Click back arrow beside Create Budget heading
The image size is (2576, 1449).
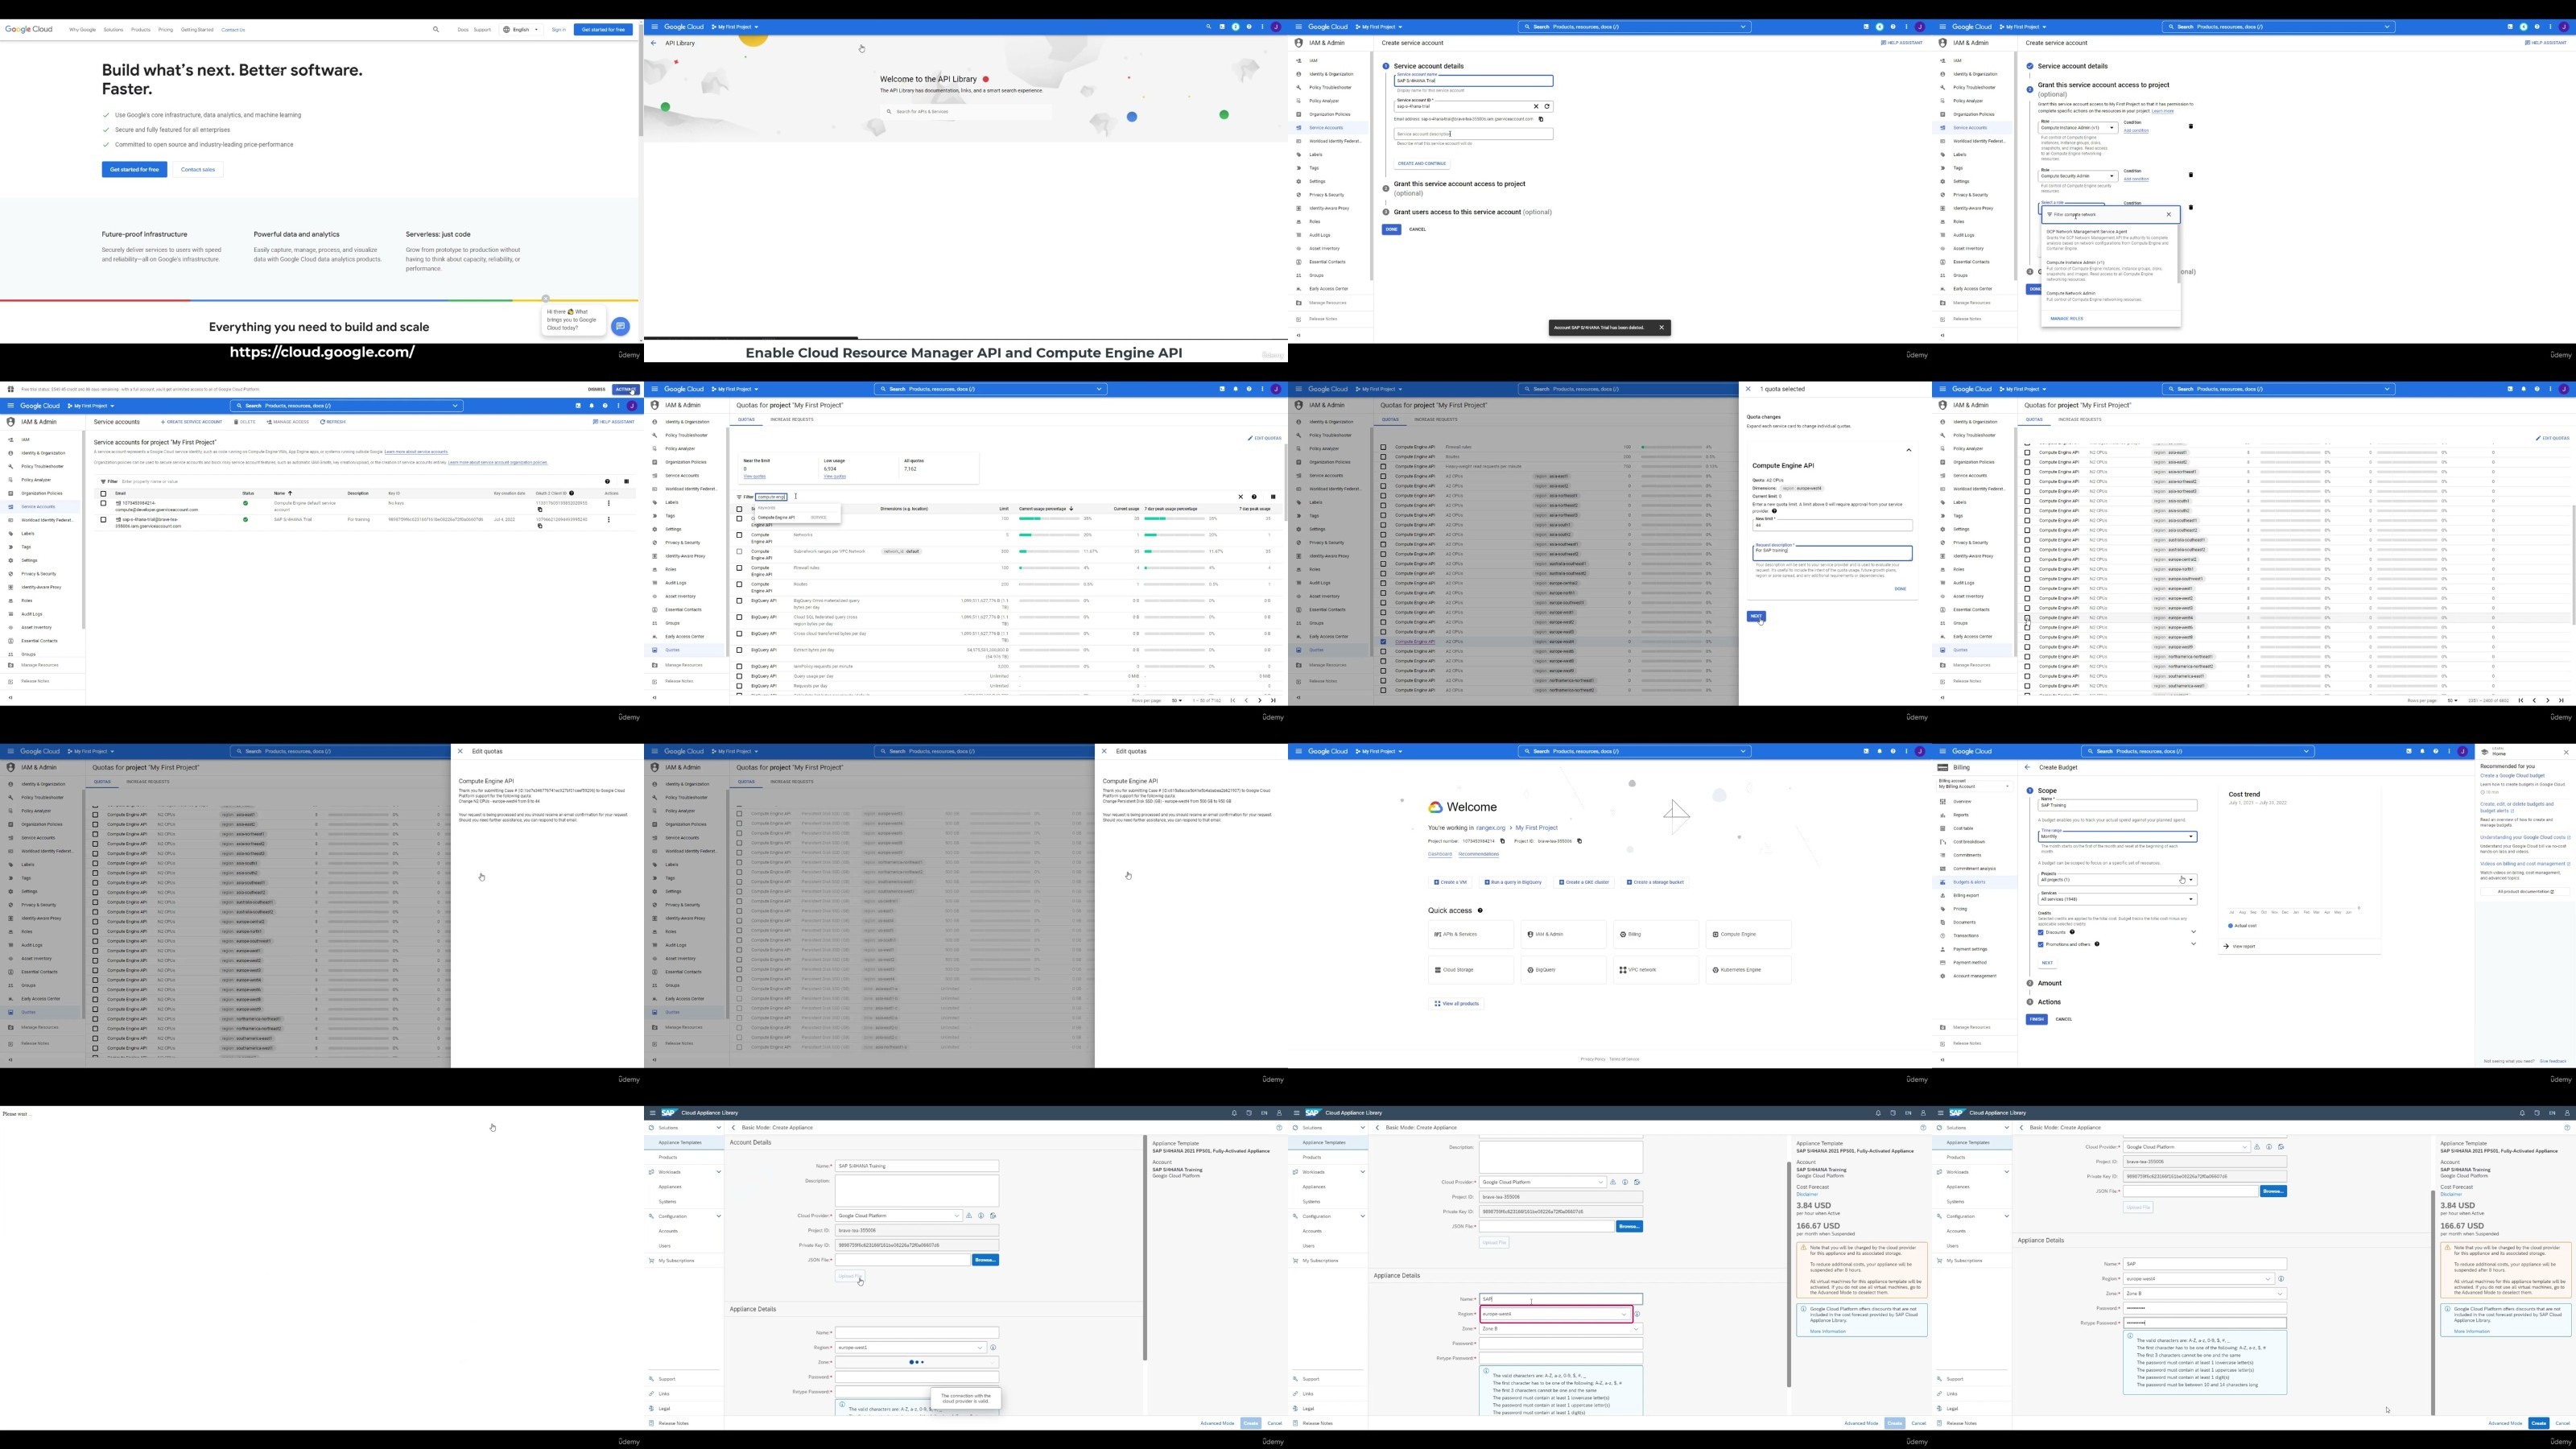pos(2027,767)
